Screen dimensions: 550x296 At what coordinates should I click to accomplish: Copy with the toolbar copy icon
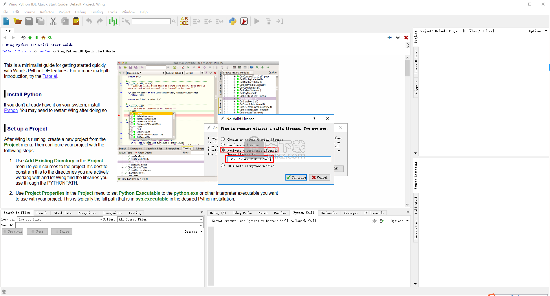coord(65,21)
